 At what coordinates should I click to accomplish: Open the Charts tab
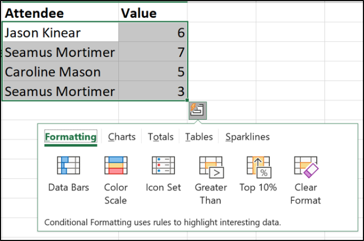122,137
